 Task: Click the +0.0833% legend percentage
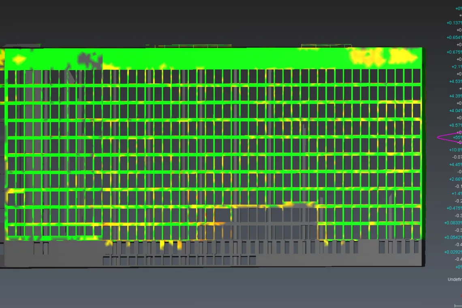(x=453, y=223)
